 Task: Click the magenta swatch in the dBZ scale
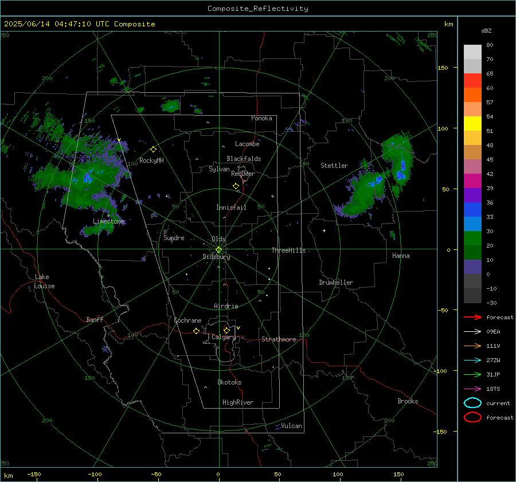tap(472, 181)
